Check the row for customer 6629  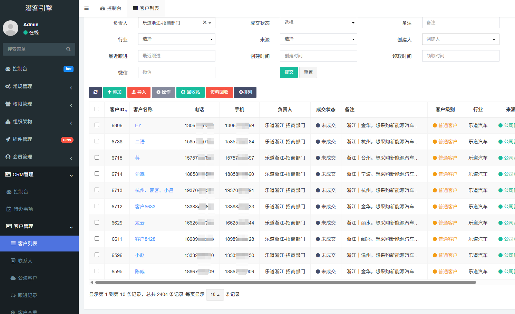(97, 222)
